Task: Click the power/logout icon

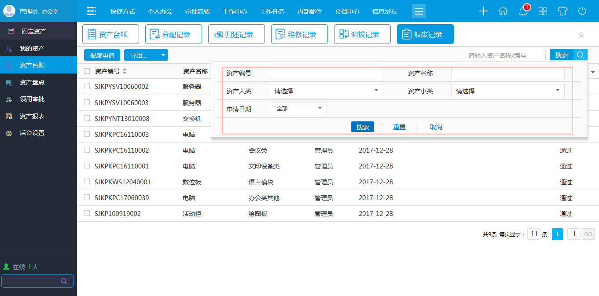Action: (x=582, y=11)
